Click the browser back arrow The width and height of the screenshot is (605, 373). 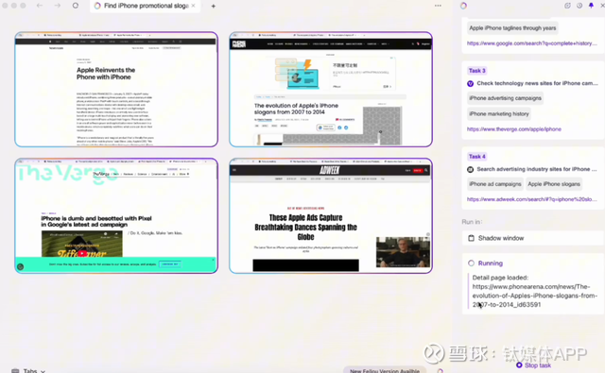pos(40,6)
